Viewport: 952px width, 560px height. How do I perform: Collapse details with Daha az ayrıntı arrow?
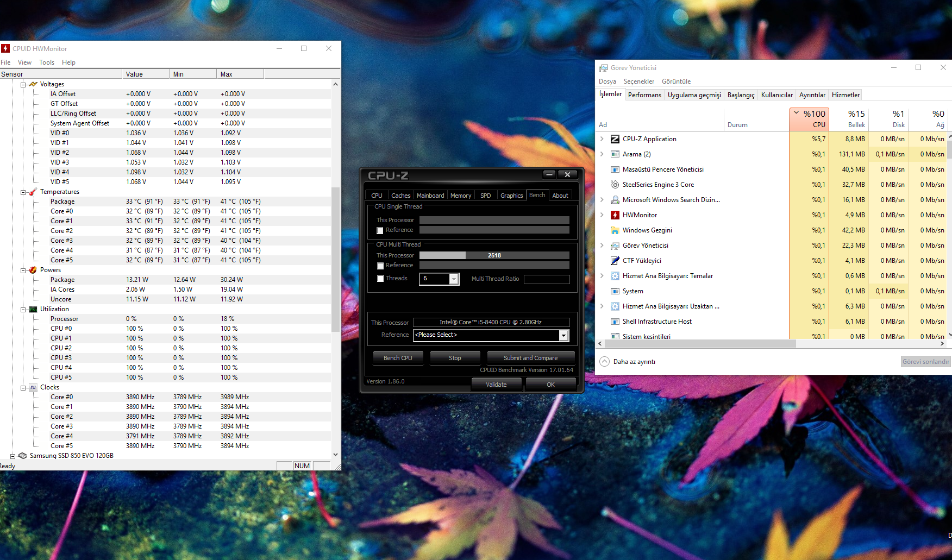tap(604, 361)
